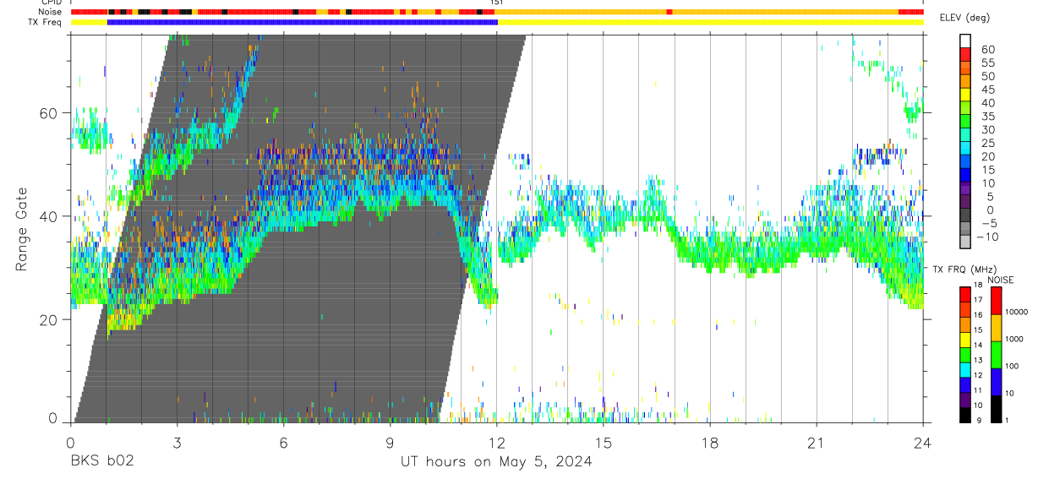This screenshot has height=479, width=1038.
Task: Select the yellow TX FRQ swatch between 14 and 15
Action: pyautogui.click(x=965, y=340)
